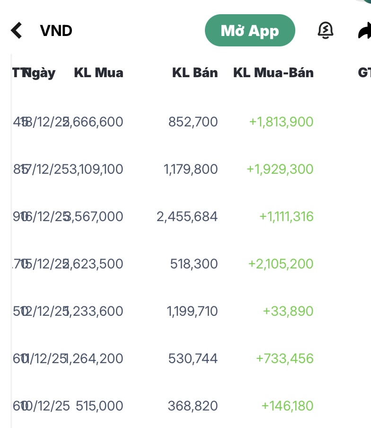Select buy volume 3,109,100 cell
The image size is (371, 428).
click(97, 169)
